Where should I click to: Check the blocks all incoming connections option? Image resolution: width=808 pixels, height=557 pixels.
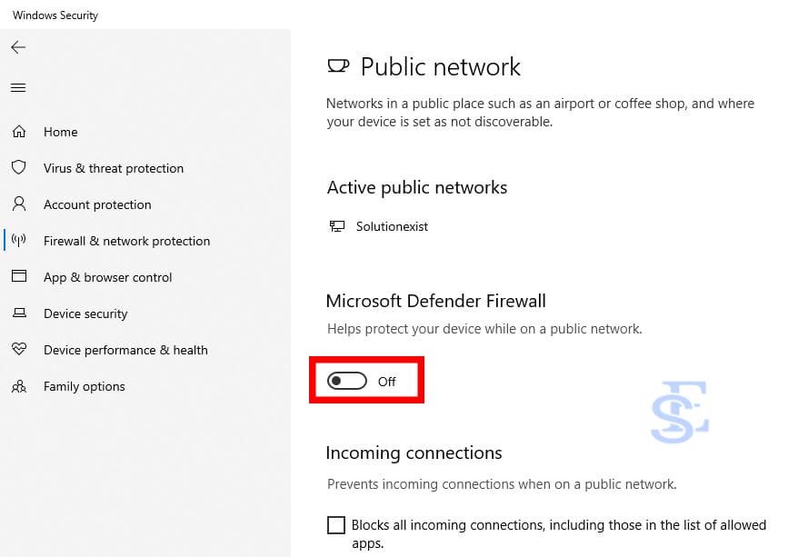(x=336, y=524)
